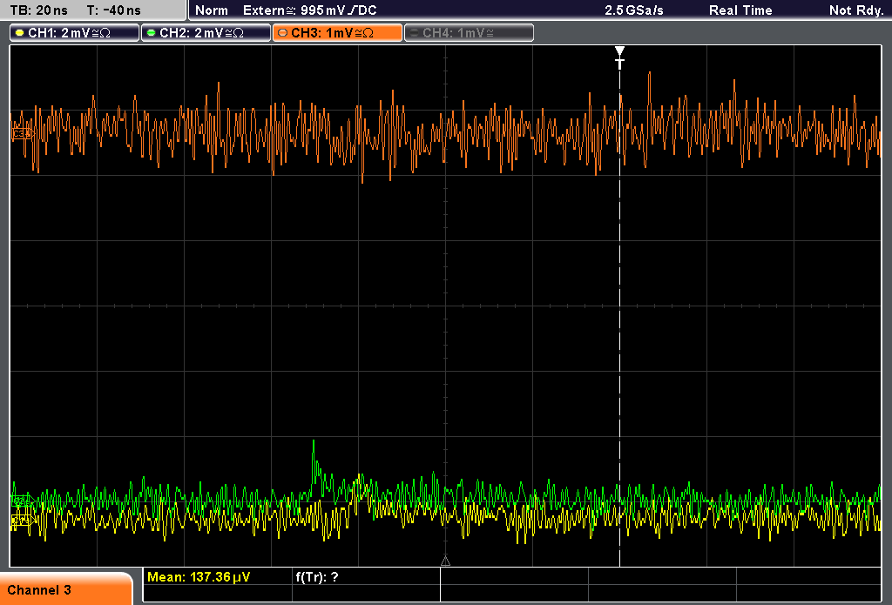892x605 pixels.
Task: Click the f(Tr): ? frequency readout
Action: click(317, 577)
